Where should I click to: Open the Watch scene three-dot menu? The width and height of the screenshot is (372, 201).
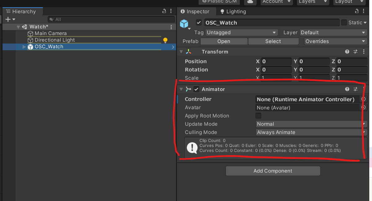pos(171,27)
